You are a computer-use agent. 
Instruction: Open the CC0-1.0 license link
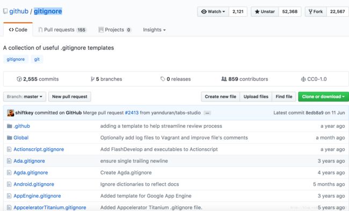coord(314,79)
